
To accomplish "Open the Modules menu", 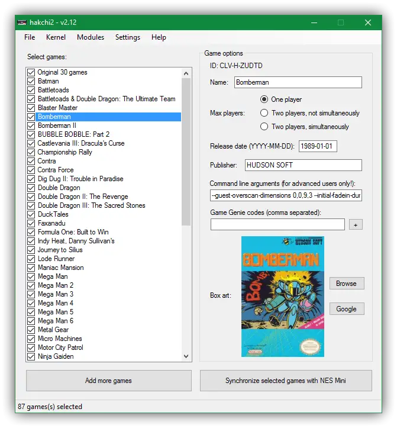I will (x=91, y=37).
